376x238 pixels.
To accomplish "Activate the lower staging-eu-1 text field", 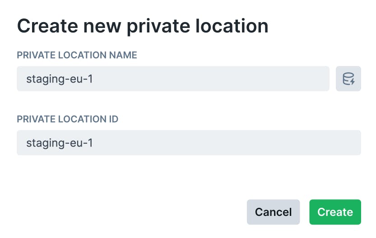I will click(x=189, y=143).
